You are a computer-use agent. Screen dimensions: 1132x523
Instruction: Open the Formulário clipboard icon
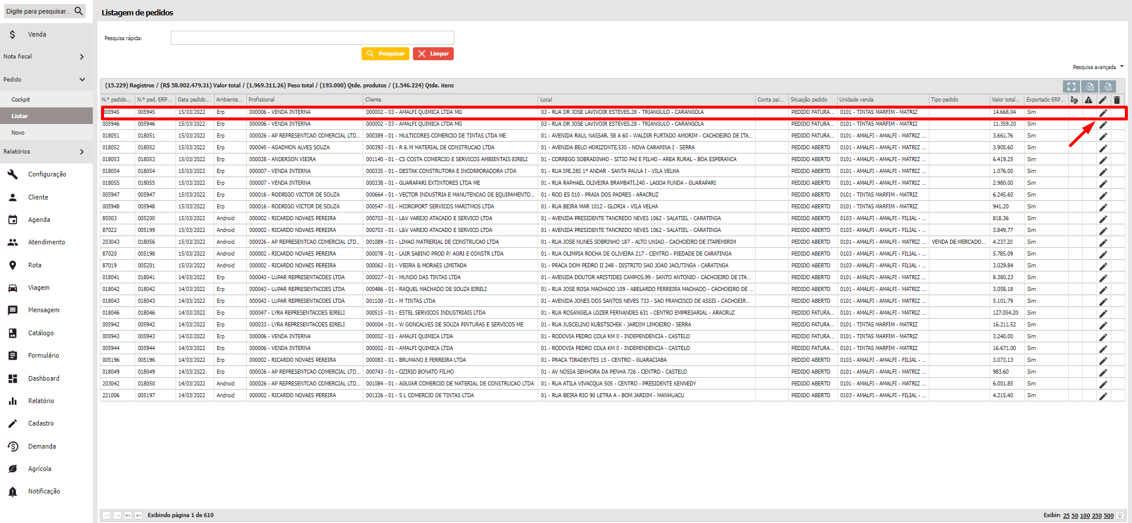pyautogui.click(x=12, y=355)
